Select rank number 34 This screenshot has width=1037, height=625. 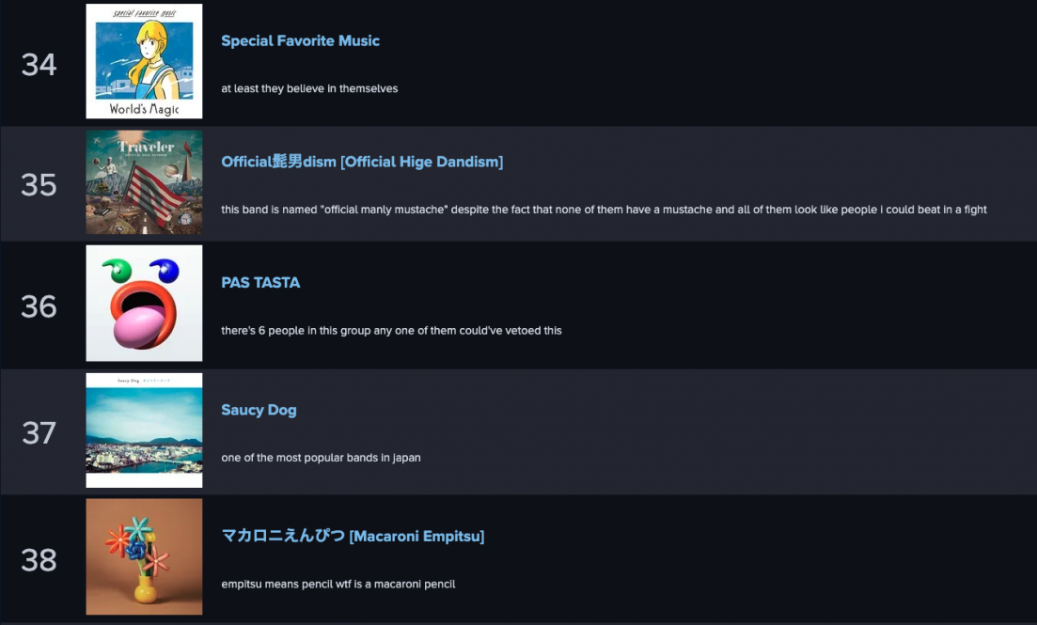(39, 65)
